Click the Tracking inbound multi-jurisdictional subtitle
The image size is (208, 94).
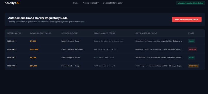(x=46, y=22)
